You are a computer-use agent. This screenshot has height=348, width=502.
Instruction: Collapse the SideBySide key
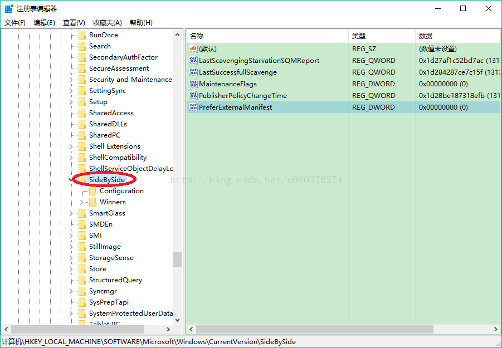click(71, 180)
